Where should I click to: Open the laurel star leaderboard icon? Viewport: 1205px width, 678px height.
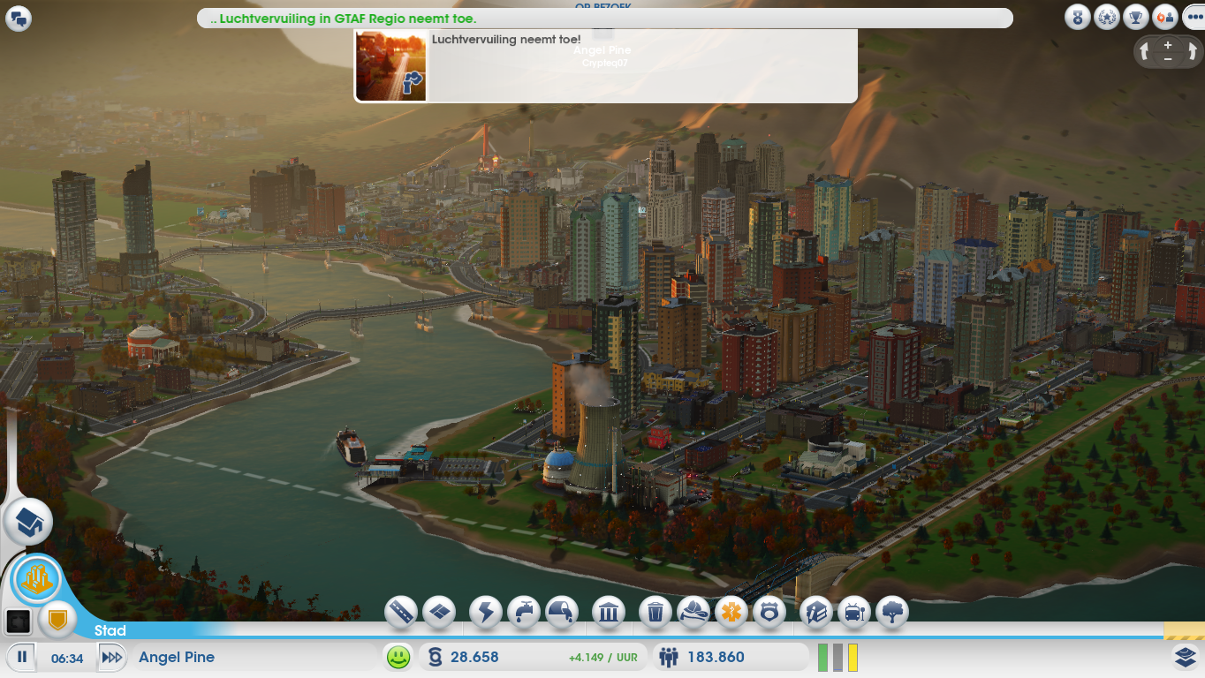1107,17
